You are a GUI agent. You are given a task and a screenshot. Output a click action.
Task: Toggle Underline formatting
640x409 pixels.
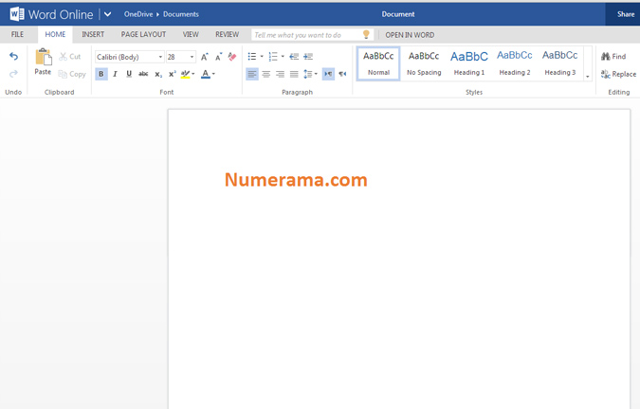tap(129, 74)
